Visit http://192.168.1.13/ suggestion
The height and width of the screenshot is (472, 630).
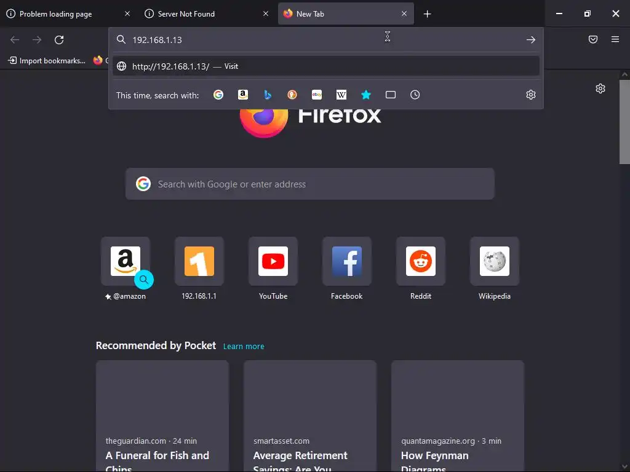tap(326, 66)
